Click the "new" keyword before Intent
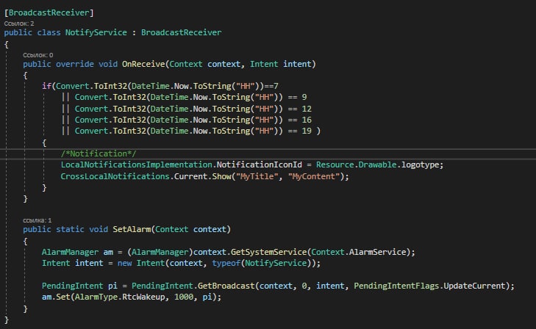 [124, 263]
